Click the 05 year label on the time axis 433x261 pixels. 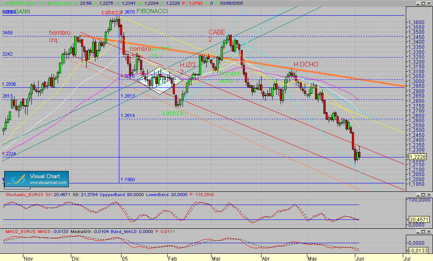pyautogui.click(x=124, y=259)
